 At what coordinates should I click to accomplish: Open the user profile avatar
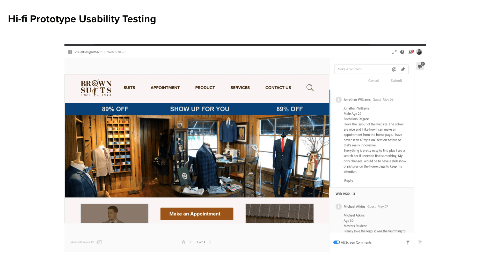[x=419, y=52]
